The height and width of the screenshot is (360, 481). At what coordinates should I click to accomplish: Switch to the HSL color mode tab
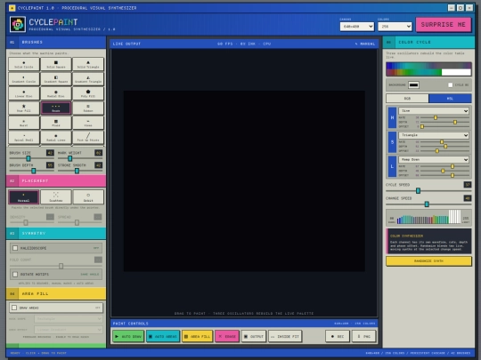(450, 99)
